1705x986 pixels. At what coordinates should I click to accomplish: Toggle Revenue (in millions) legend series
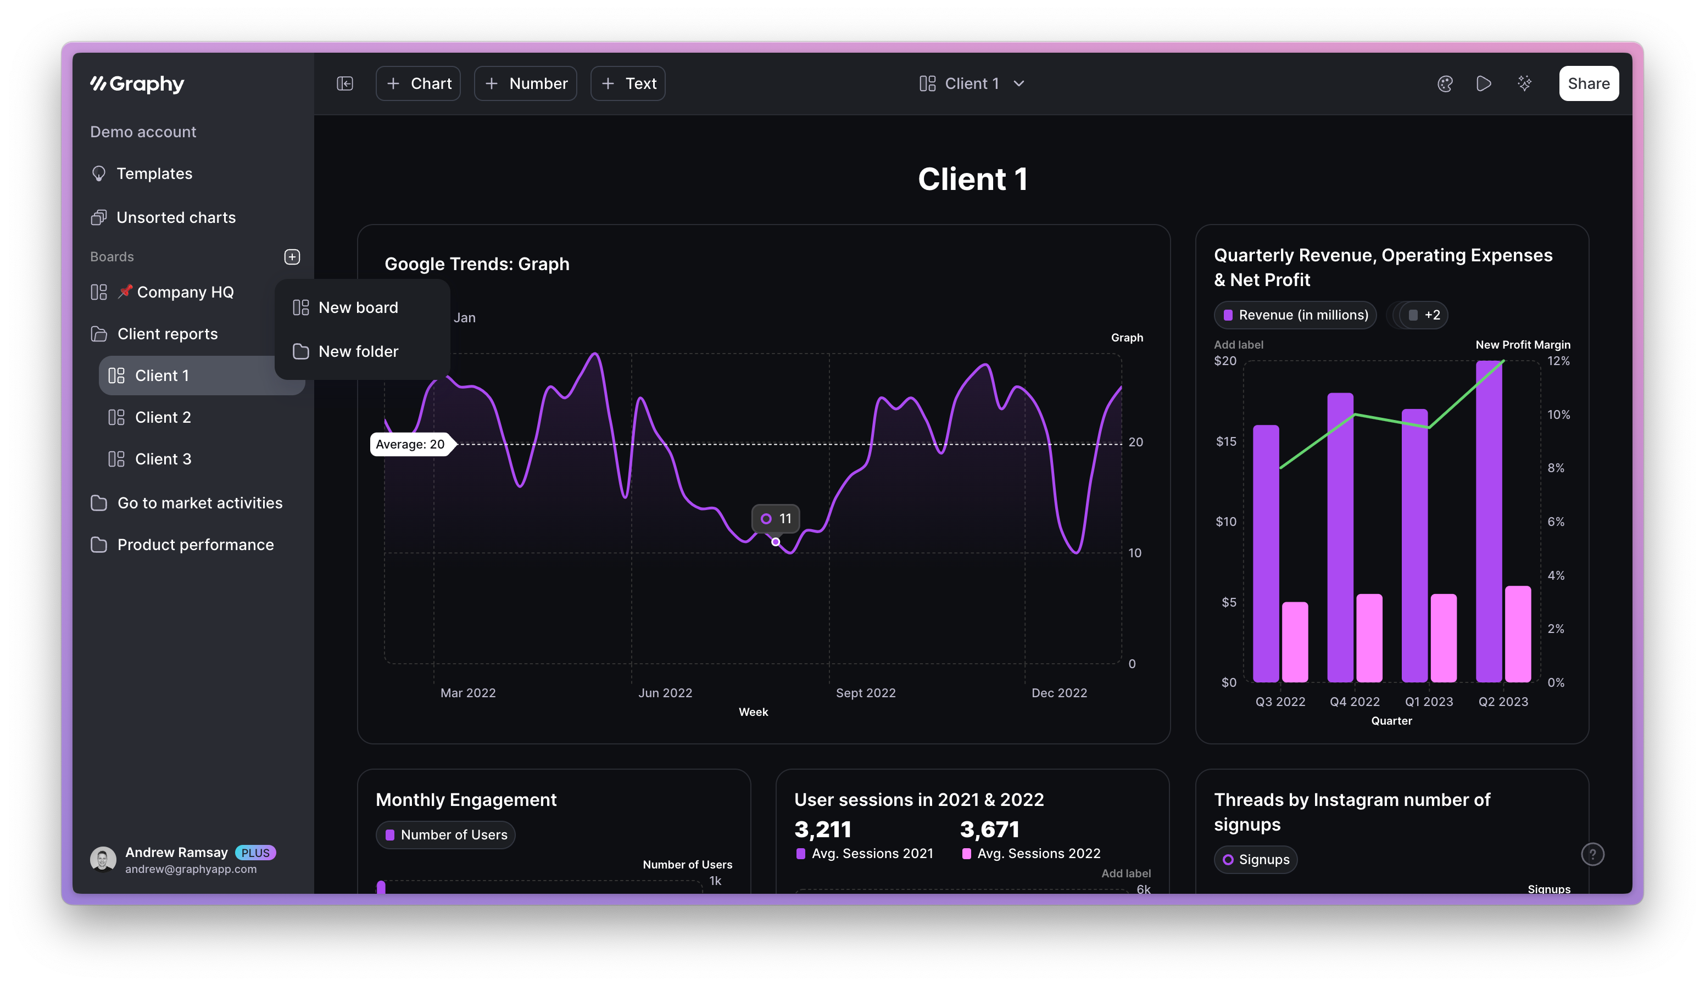[x=1295, y=315]
